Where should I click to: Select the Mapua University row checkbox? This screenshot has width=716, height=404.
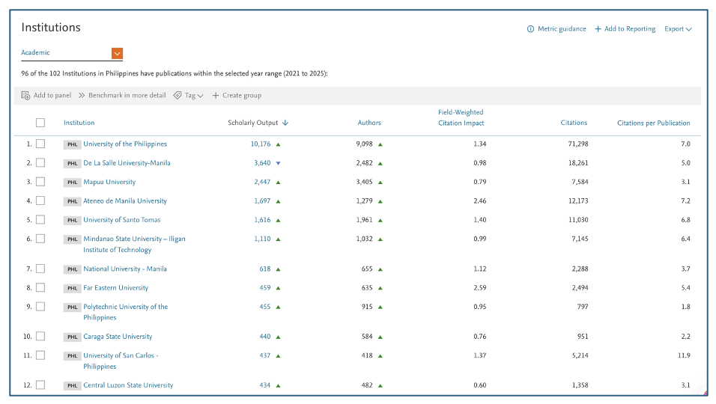point(40,182)
